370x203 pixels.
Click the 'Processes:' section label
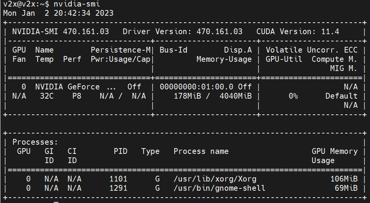tap(35, 142)
